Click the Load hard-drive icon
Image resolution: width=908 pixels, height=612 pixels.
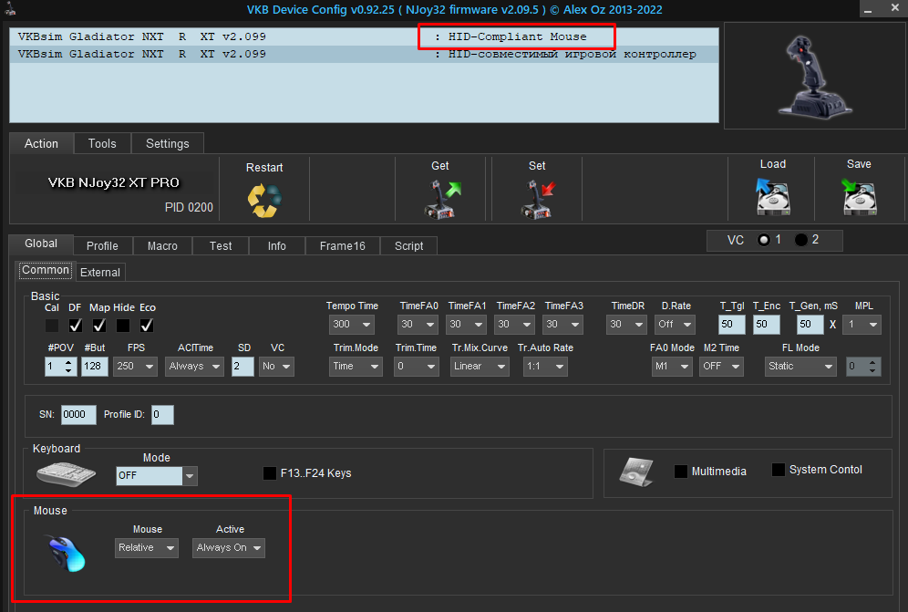(x=773, y=196)
